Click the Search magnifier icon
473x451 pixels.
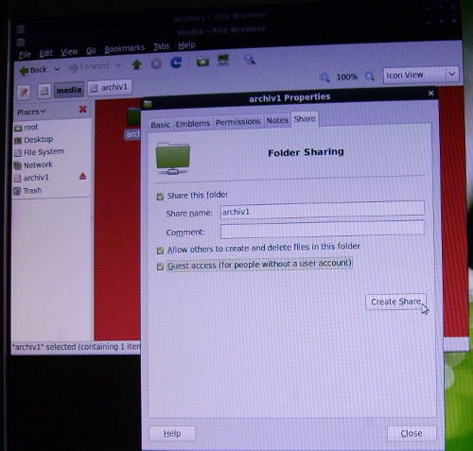(250, 59)
